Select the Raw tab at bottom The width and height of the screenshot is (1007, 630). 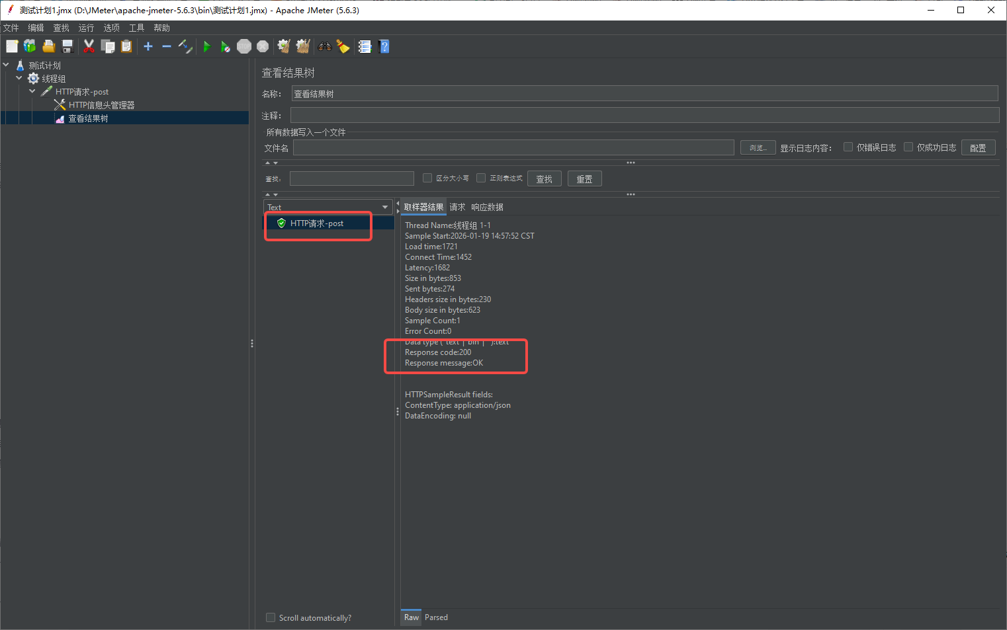click(x=412, y=617)
